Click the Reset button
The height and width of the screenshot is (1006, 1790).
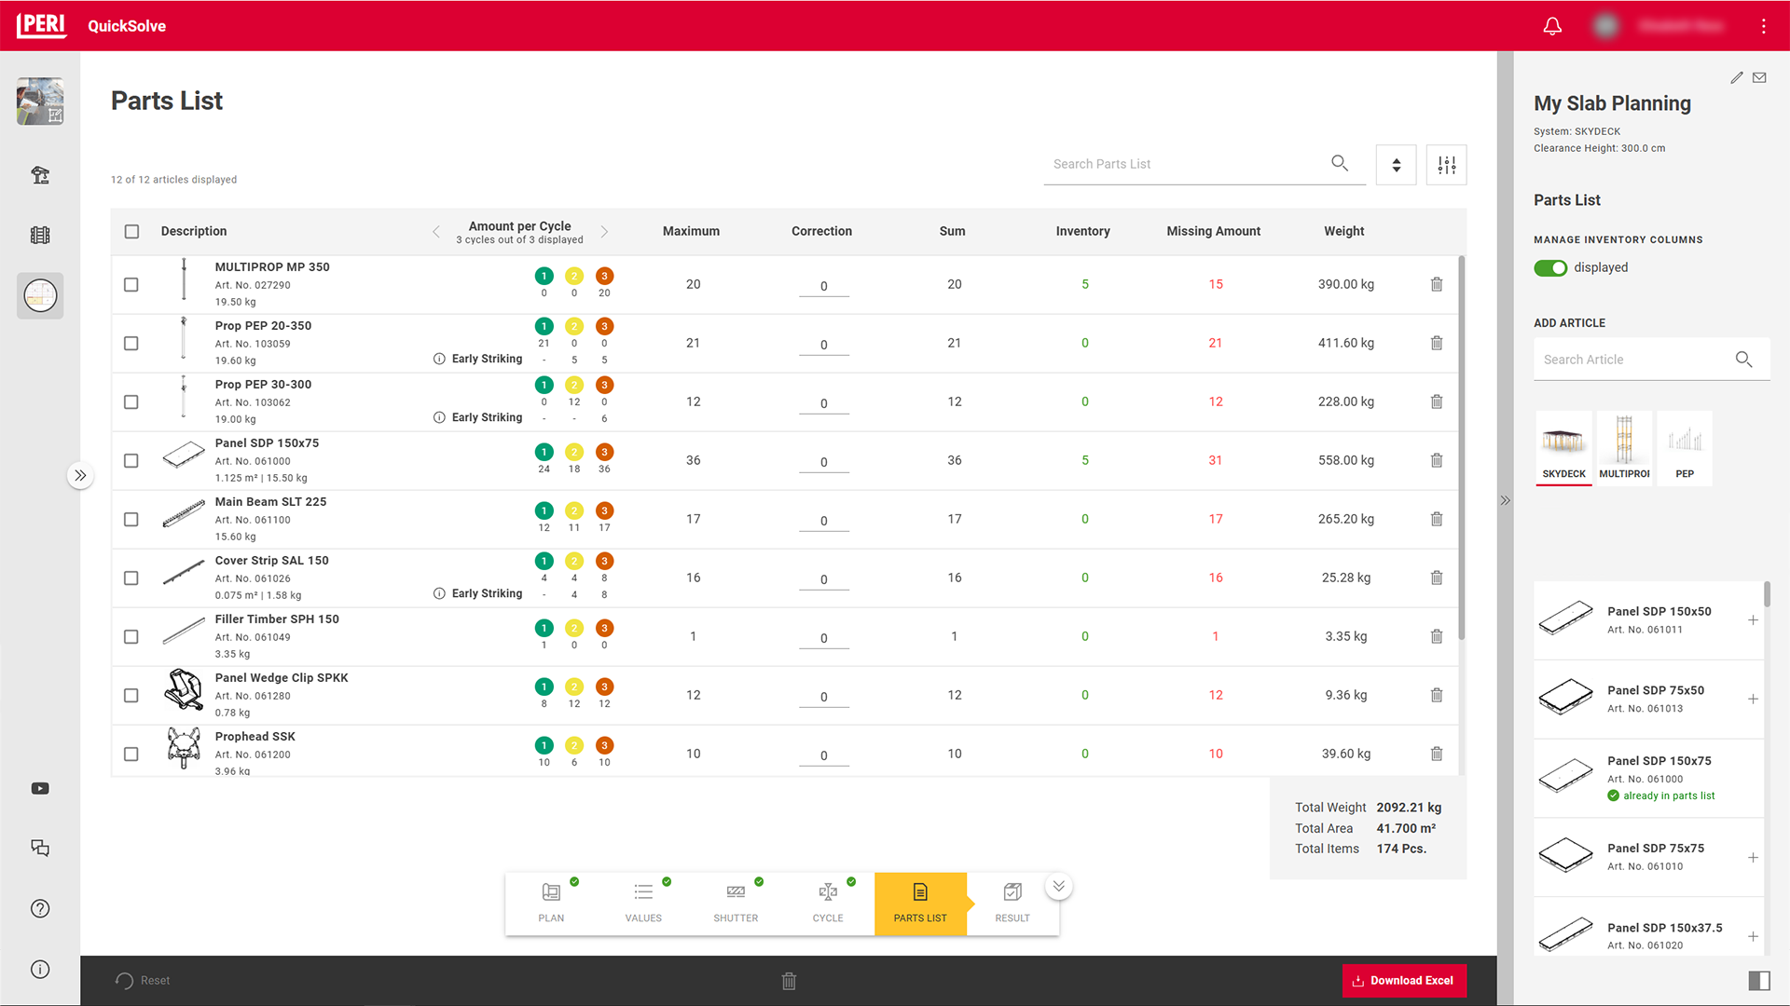point(143,980)
